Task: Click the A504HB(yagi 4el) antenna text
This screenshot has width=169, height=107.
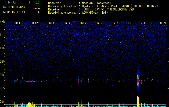Action: (x=95, y=13)
